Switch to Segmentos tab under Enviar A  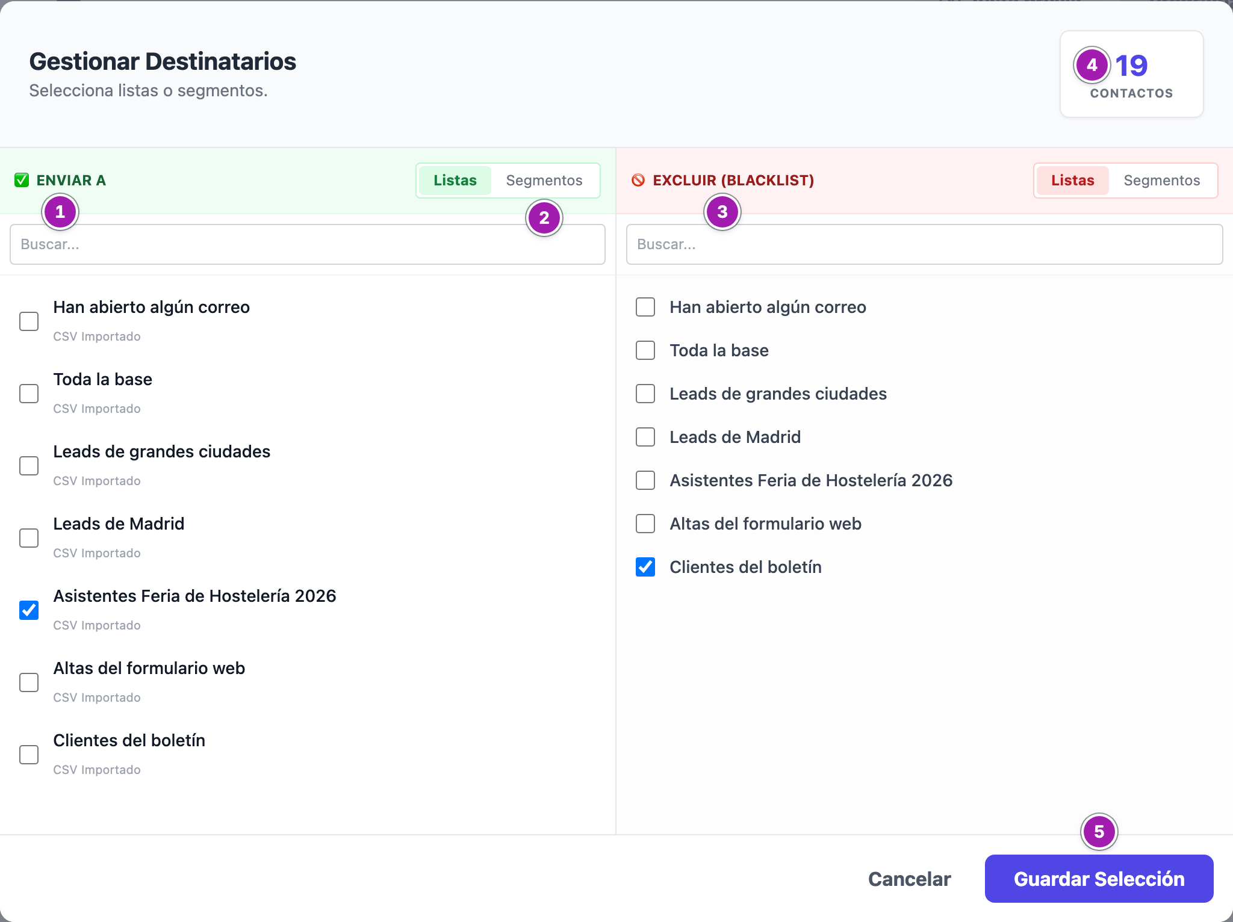click(544, 181)
